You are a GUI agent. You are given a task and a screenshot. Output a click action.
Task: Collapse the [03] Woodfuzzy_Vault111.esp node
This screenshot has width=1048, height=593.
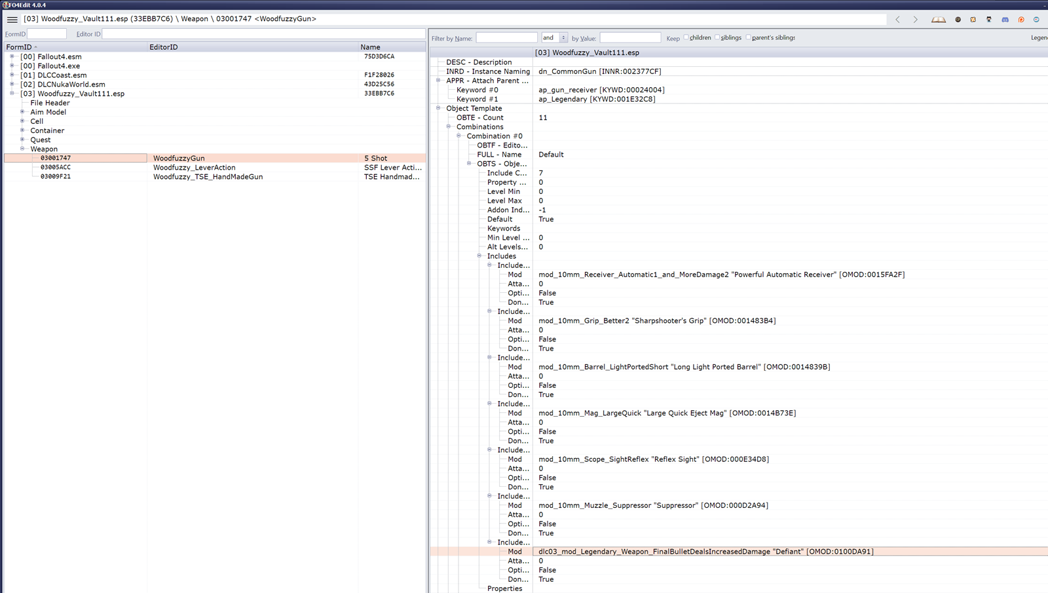[12, 93]
